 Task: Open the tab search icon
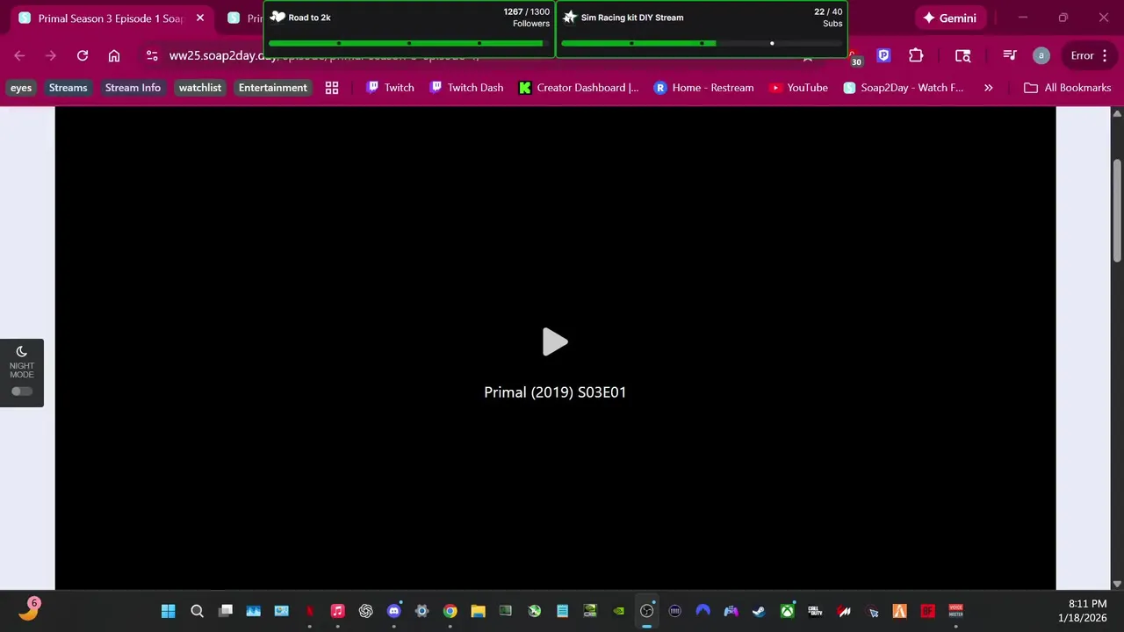point(963,55)
